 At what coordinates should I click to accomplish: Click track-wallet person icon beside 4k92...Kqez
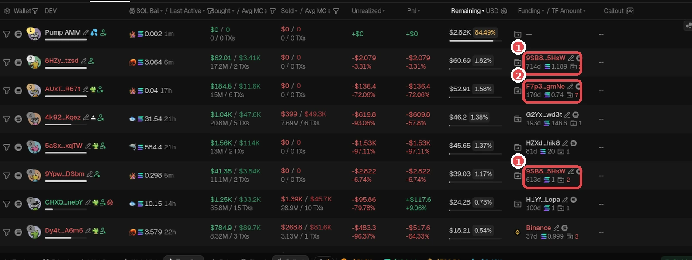101,118
